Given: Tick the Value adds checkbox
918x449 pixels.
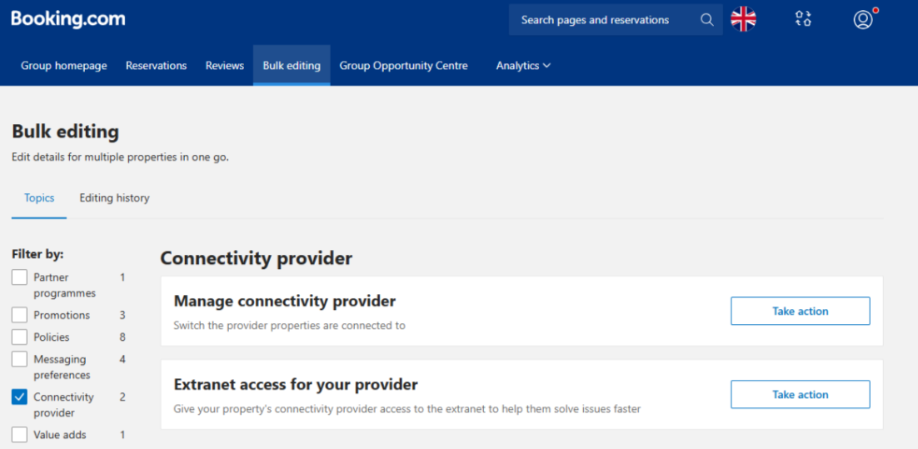Looking at the screenshot, I should tap(19, 435).
